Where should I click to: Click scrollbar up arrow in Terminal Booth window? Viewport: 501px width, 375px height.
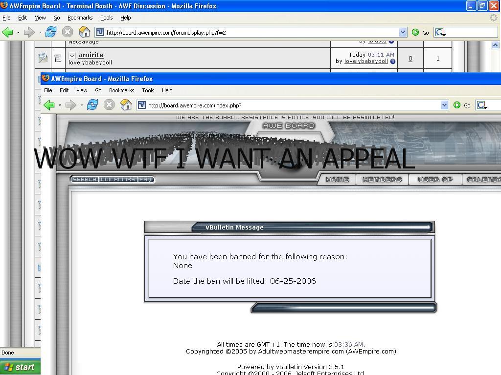tap(495, 45)
